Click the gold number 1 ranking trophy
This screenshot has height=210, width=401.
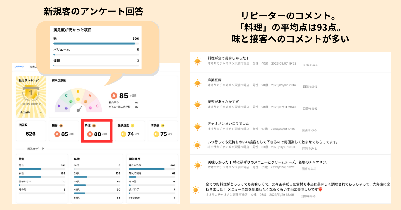click(31, 93)
